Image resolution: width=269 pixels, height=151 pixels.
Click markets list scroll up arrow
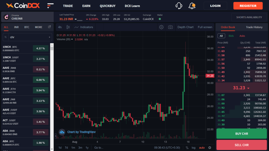(52, 45)
